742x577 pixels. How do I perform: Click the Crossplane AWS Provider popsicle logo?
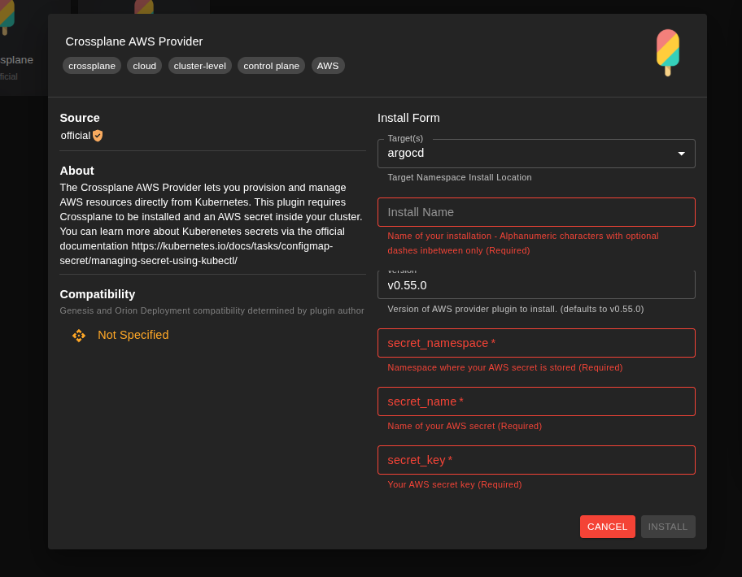667,51
